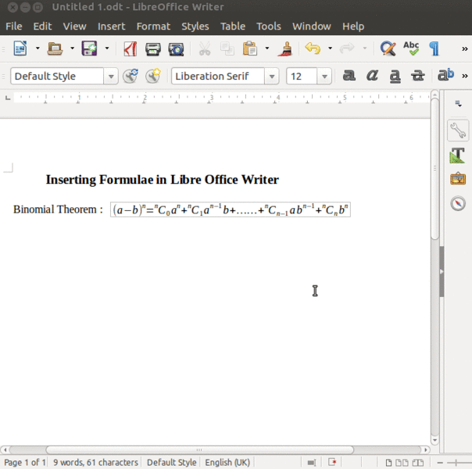Open sidebar Styles and Formatting panel

458,156
